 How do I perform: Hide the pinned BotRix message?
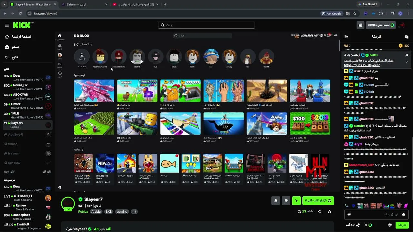click(407, 55)
